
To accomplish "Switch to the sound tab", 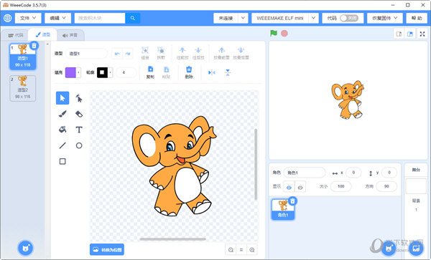I will coord(70,35).
